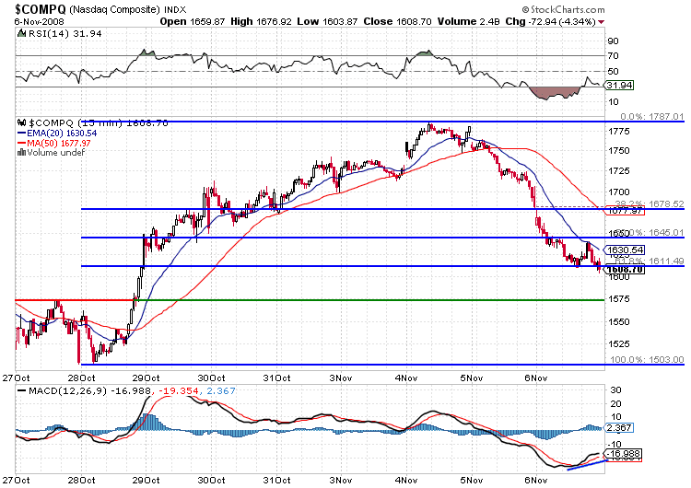Click the shaded red RSI oversold area
691x488 pixels.
click(x=555, y=92)
